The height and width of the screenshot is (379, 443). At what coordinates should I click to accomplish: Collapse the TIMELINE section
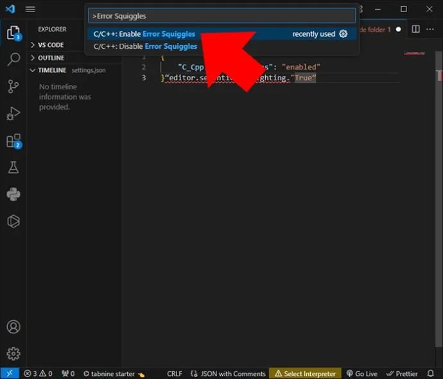pos(76,70)
